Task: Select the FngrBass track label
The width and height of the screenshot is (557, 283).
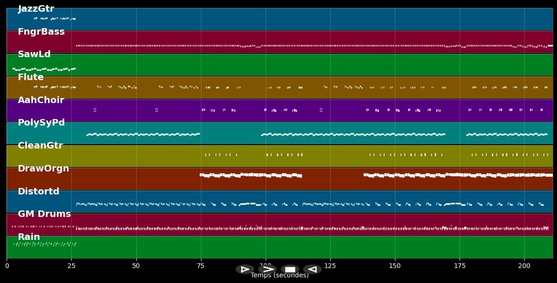Action: (41, 32)
